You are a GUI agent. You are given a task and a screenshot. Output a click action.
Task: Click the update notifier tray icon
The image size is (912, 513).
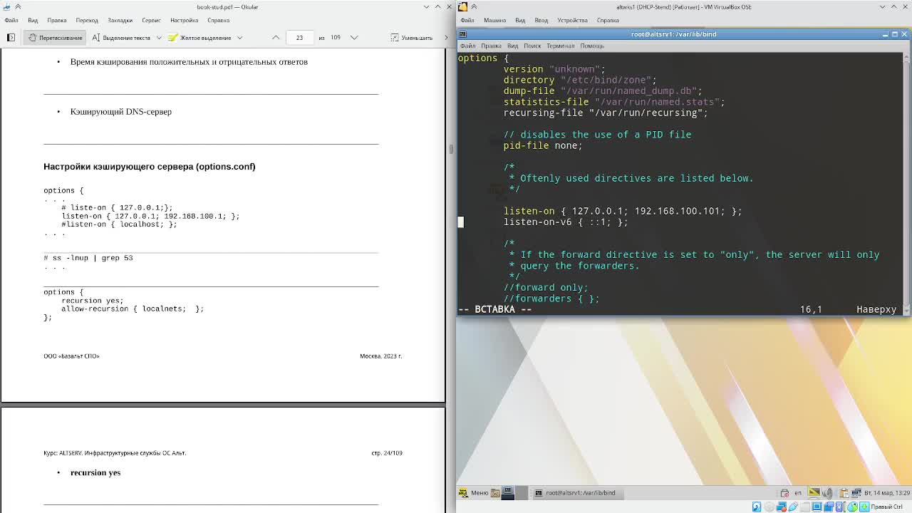click(784, 492)
